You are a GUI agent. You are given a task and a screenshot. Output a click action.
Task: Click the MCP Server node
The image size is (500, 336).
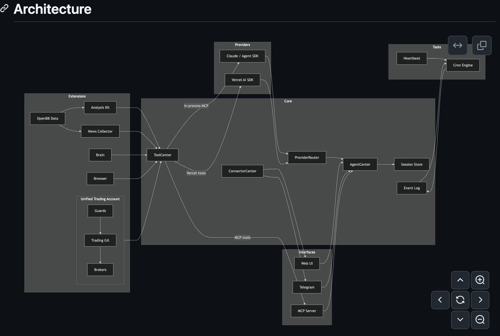pos(307,311)
